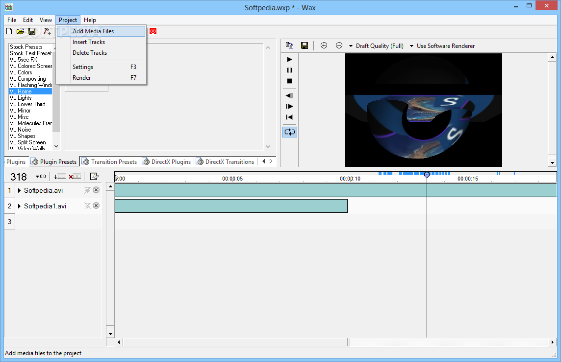
Task: Open project settings hammer icon
Action: click(x=47, y=31)
